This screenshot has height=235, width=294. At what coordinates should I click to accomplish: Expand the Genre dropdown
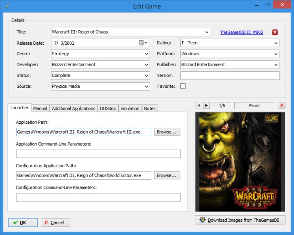(146, 54)
